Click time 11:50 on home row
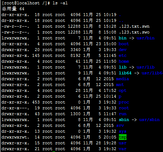Viewport: 163px width, 152px height. coord(110,61)
